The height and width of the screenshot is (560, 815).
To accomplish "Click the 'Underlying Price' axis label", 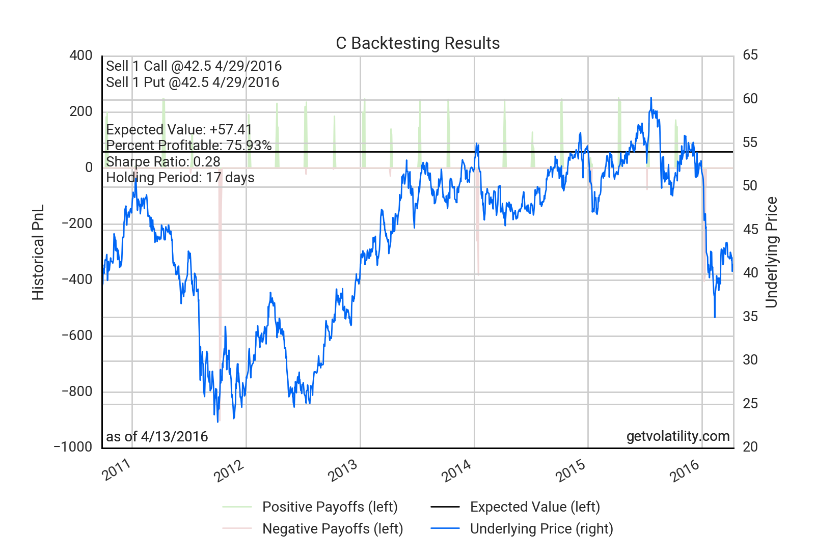I will click(x=772, y=253).
